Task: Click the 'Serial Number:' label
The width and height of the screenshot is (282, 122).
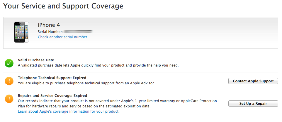Action: pos(50,32)
